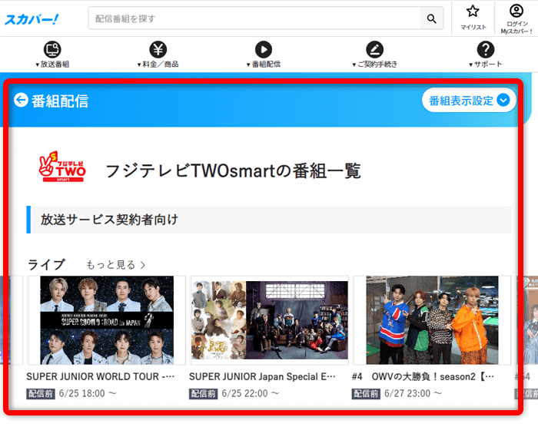This screenshot has height=427, width=538.
Task: Click the フジテレビTWO smart logo
Action: pos(62,167)
